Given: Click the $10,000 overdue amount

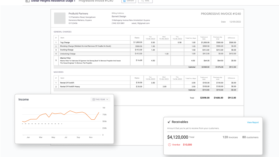Looking at the screenshot, I should point(187,145).
